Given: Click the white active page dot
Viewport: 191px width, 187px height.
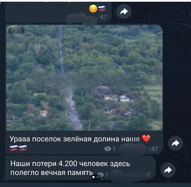Looking at the screenshot, I should pos(93,177).
